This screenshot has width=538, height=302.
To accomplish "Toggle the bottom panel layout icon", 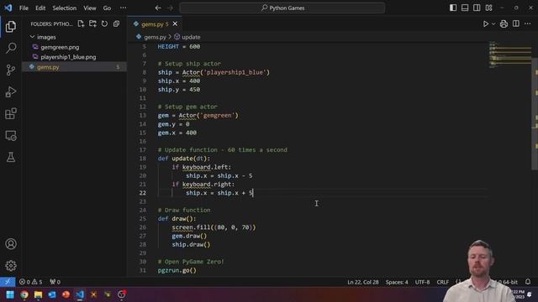I will click(x=465, y=8).
